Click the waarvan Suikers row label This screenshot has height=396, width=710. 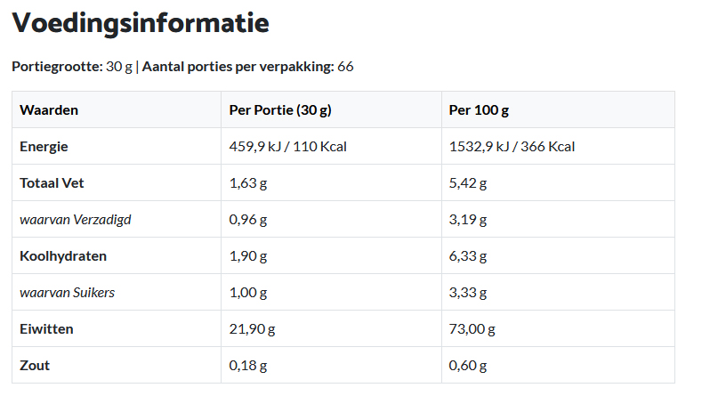tap(67, 293)
